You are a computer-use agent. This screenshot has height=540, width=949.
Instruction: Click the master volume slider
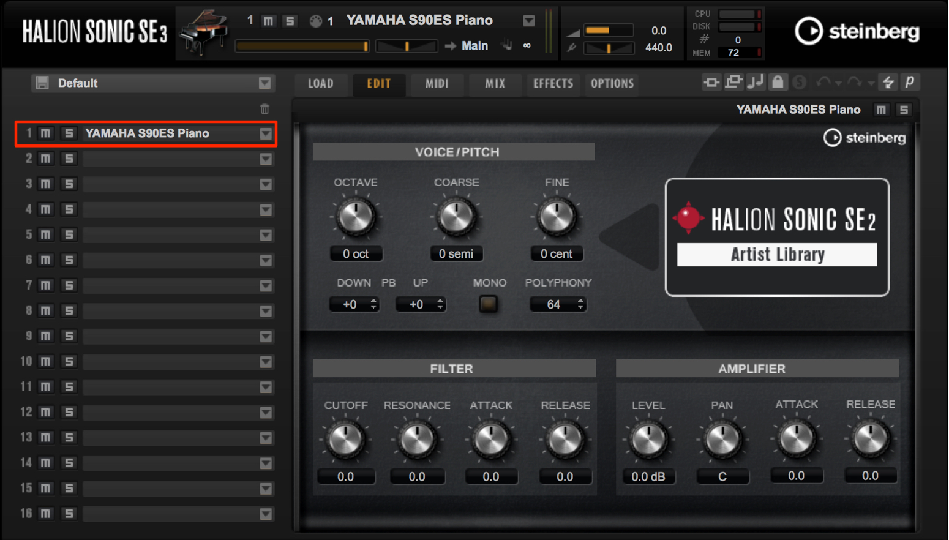(x=609, y=30)
